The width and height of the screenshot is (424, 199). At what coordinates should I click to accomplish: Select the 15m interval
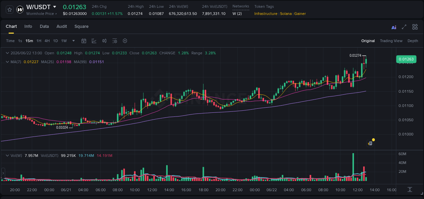click(x=29, y=41)
